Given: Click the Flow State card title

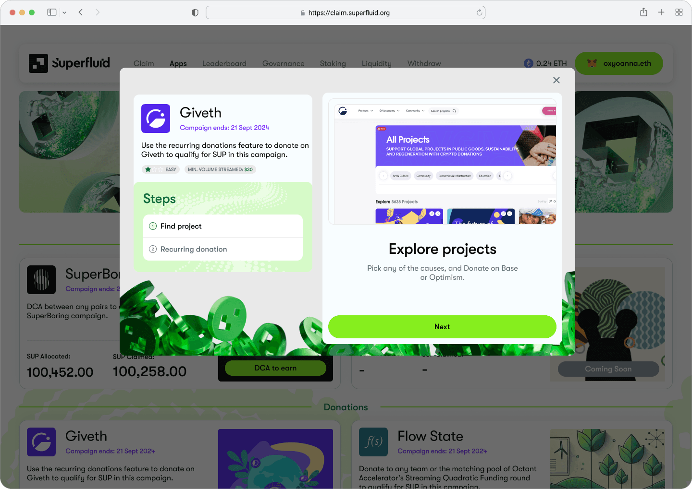Looking at the screenshot, I should tap(430, 436).
